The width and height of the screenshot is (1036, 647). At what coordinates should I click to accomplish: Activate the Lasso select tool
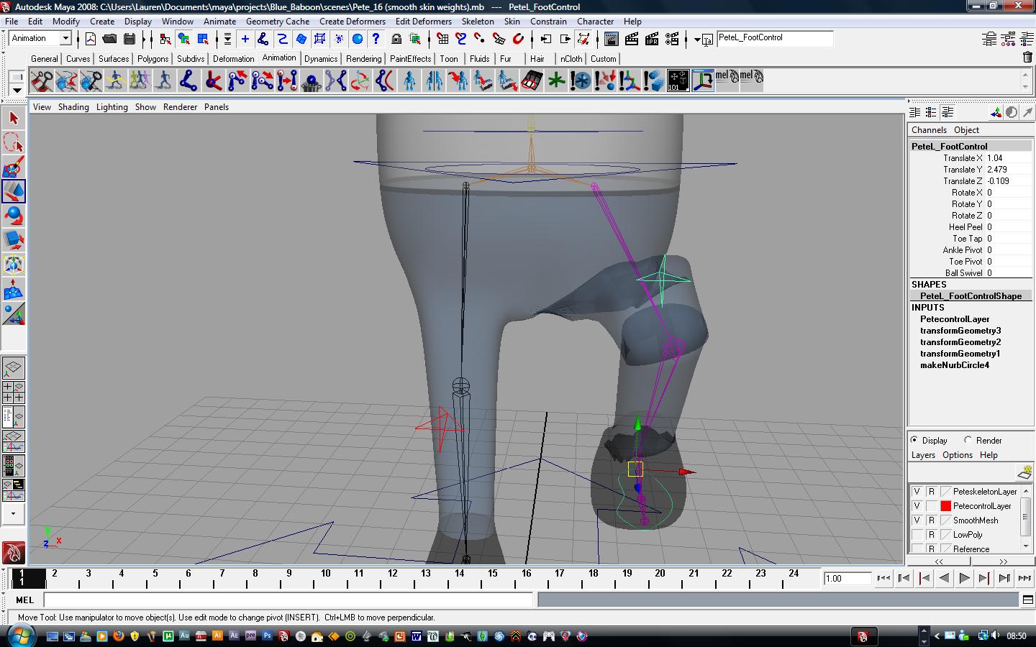click(x=13, y=142)
